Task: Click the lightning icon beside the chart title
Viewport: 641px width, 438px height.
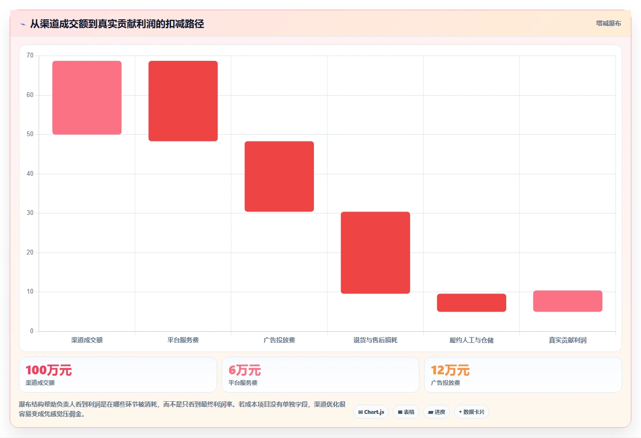Action: pyautogui.click(x=23, y=24)
